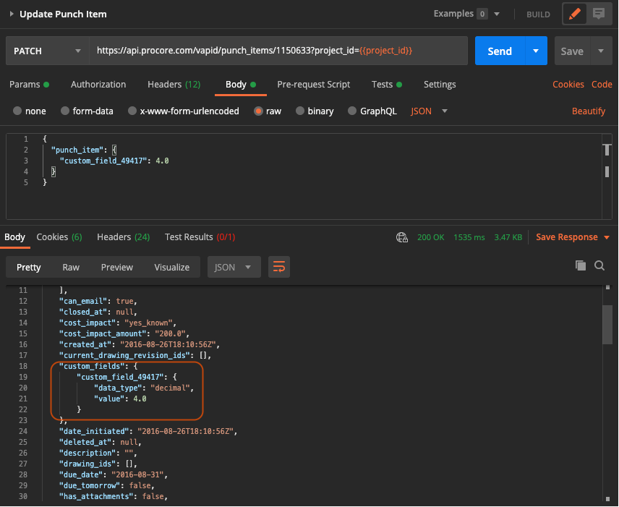The image size is (619, 507).
Task: Click the Send button
Action: click(x=500, y=51)
